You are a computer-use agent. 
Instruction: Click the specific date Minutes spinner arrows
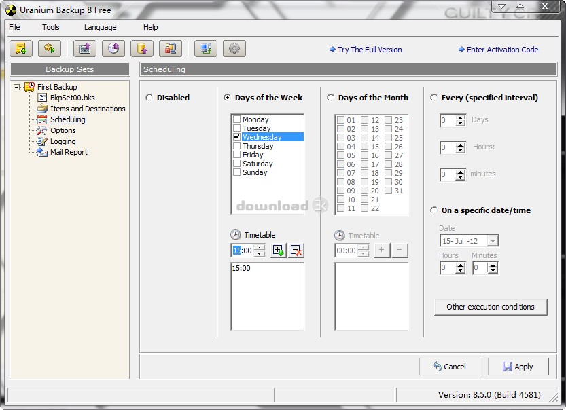[493, 267]
